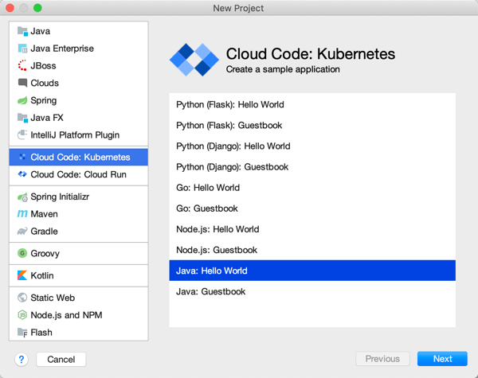This screenshot has height=378, width=478.
Task: Click the green Spring leaf icon
Action: click(x=22, y=100)
